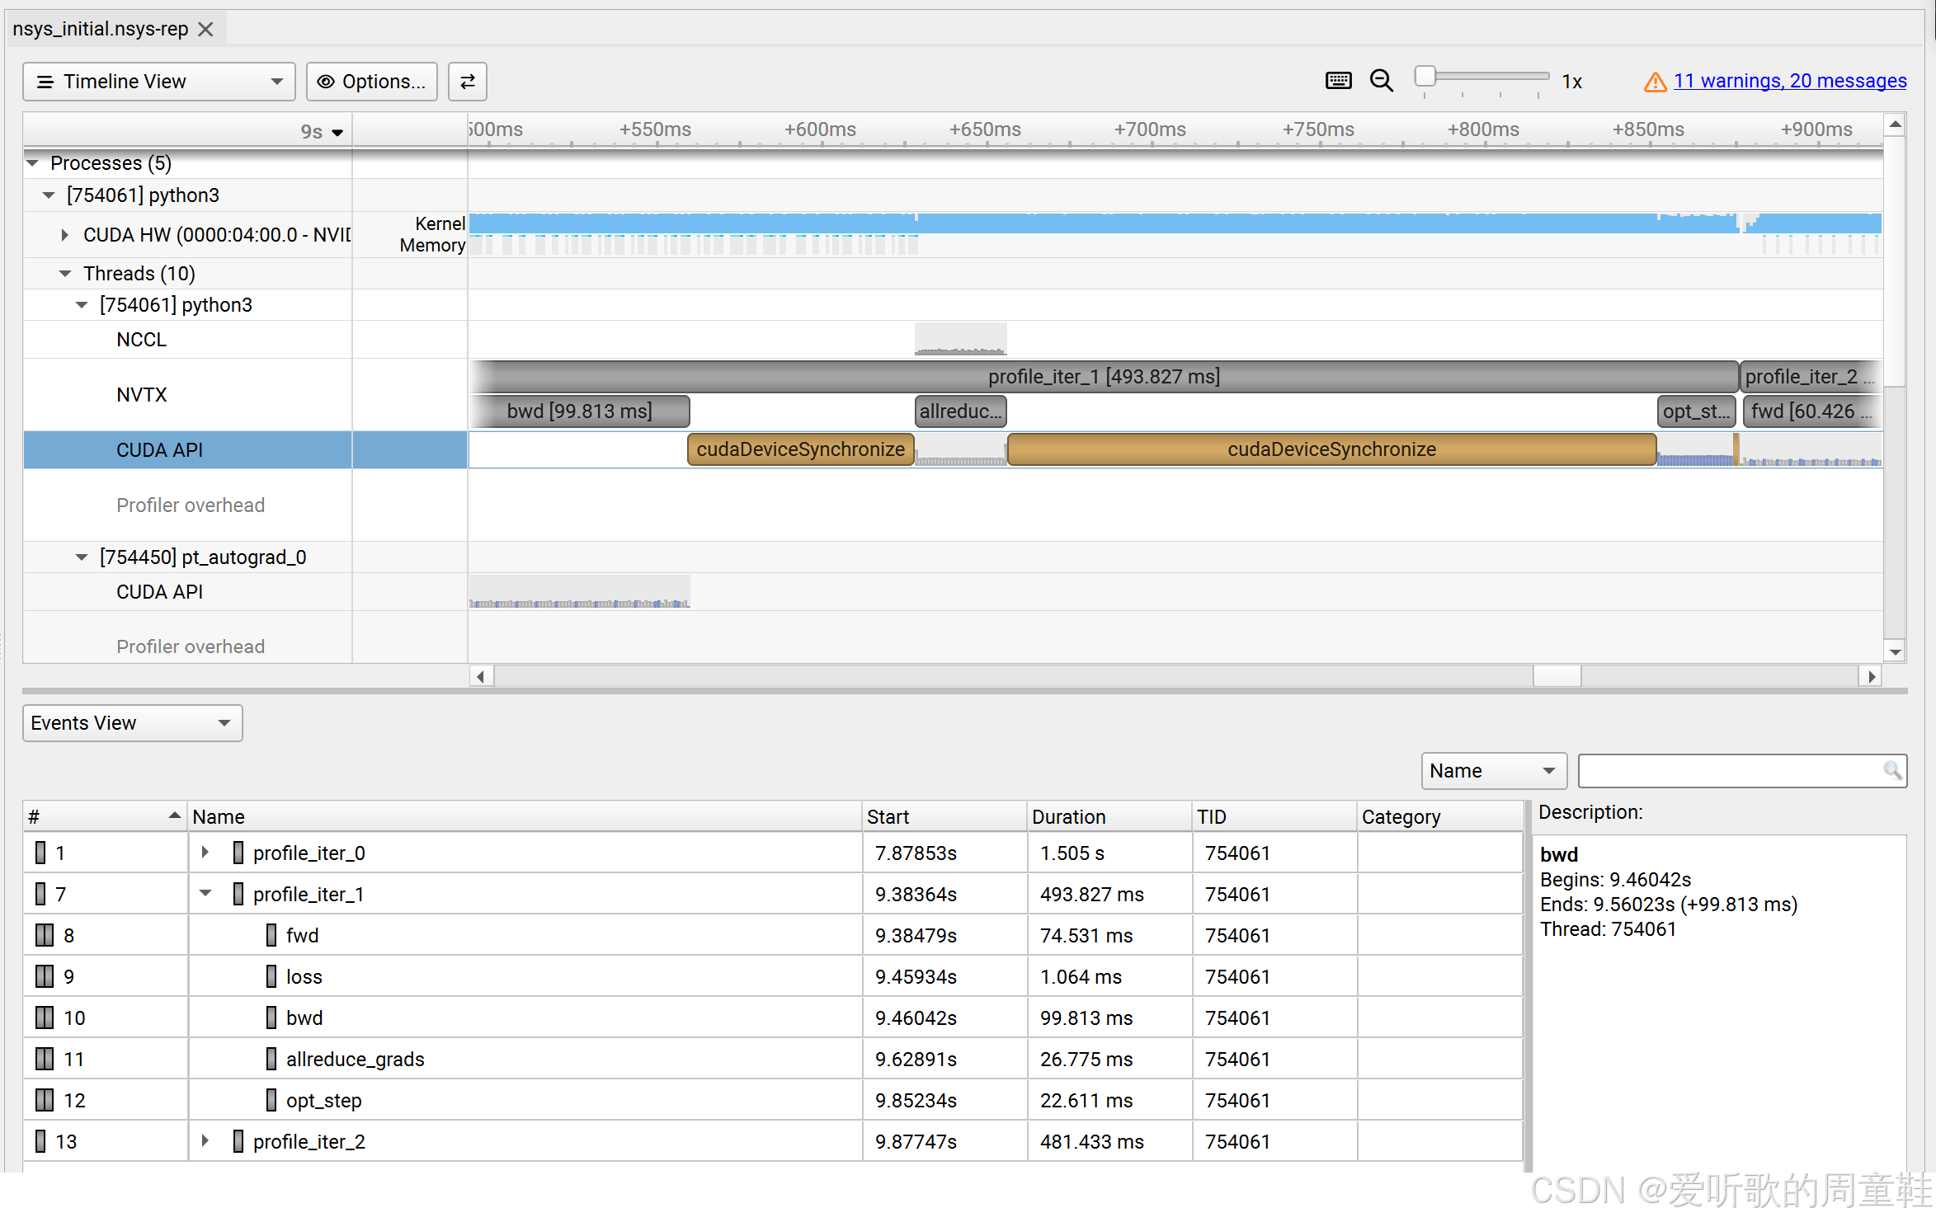This screenshot has width=1936, height=1222.
Task: Click the swap panes arrows button
Action: 467,82
